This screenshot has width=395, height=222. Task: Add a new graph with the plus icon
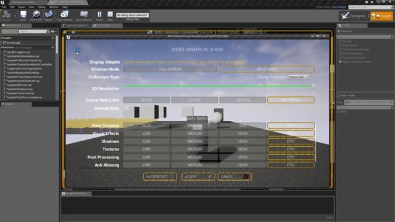52,38
